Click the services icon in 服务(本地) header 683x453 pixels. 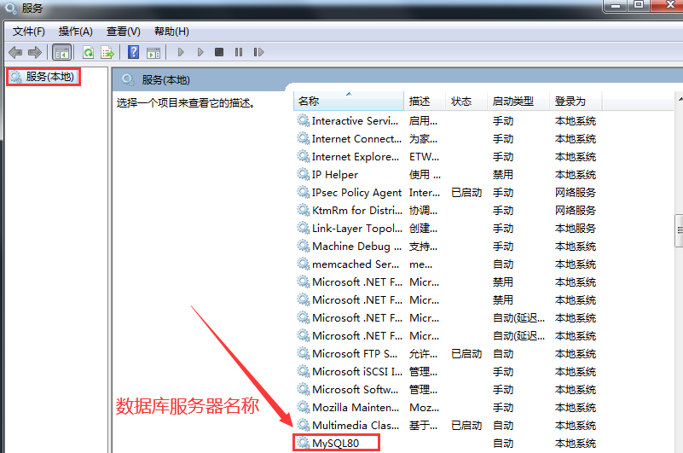(x=128, y=80)
